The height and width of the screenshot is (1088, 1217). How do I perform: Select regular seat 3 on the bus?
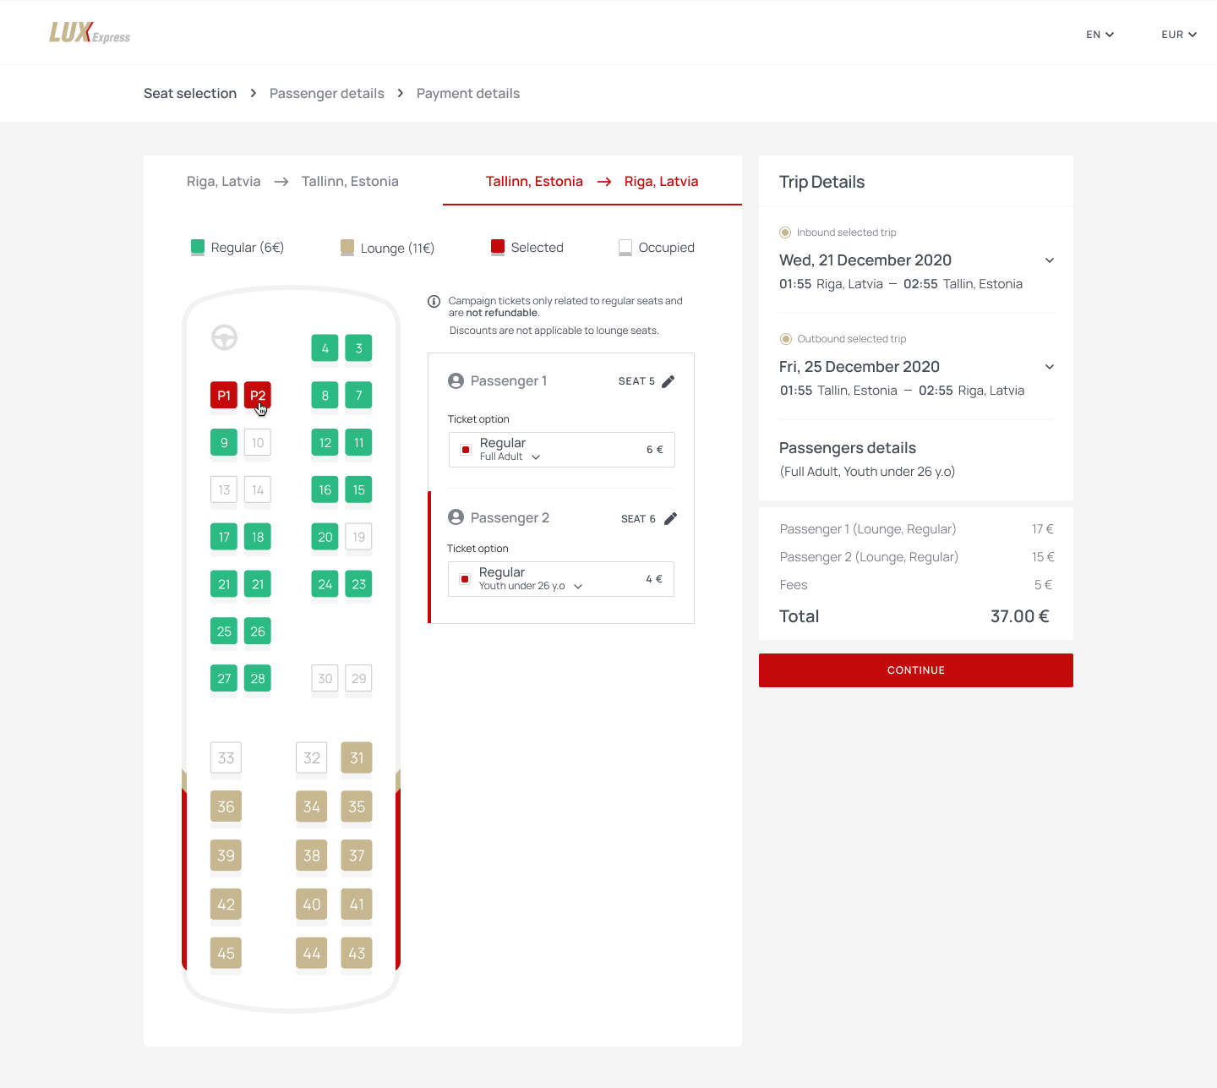[x=359, y=348]
